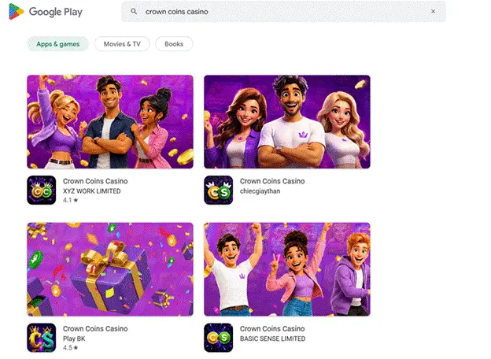Switch to the Movies & TV filter
The height and width of the screenshot is (359, 491).
click(x=122, y=44)
